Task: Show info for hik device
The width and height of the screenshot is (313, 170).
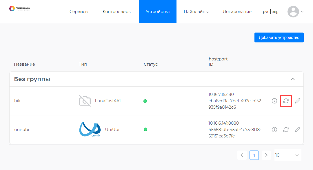Action: pos(274,101)
